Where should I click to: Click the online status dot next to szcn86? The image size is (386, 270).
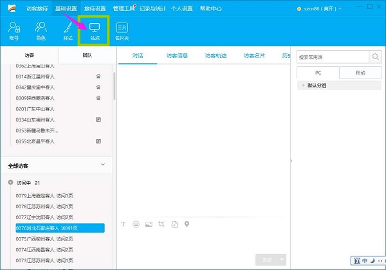(x=299, y=9)
